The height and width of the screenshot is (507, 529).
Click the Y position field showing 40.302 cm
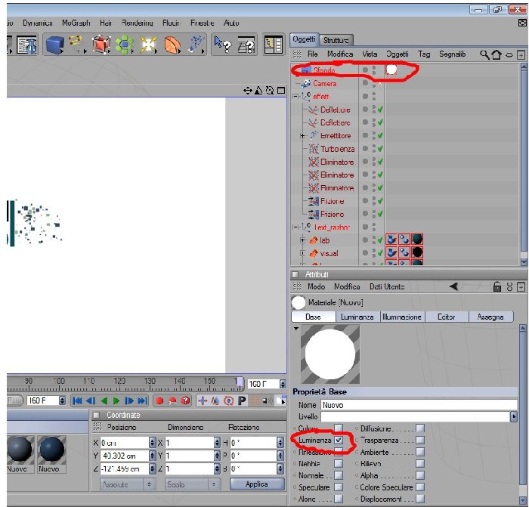(x=125, y=456)
